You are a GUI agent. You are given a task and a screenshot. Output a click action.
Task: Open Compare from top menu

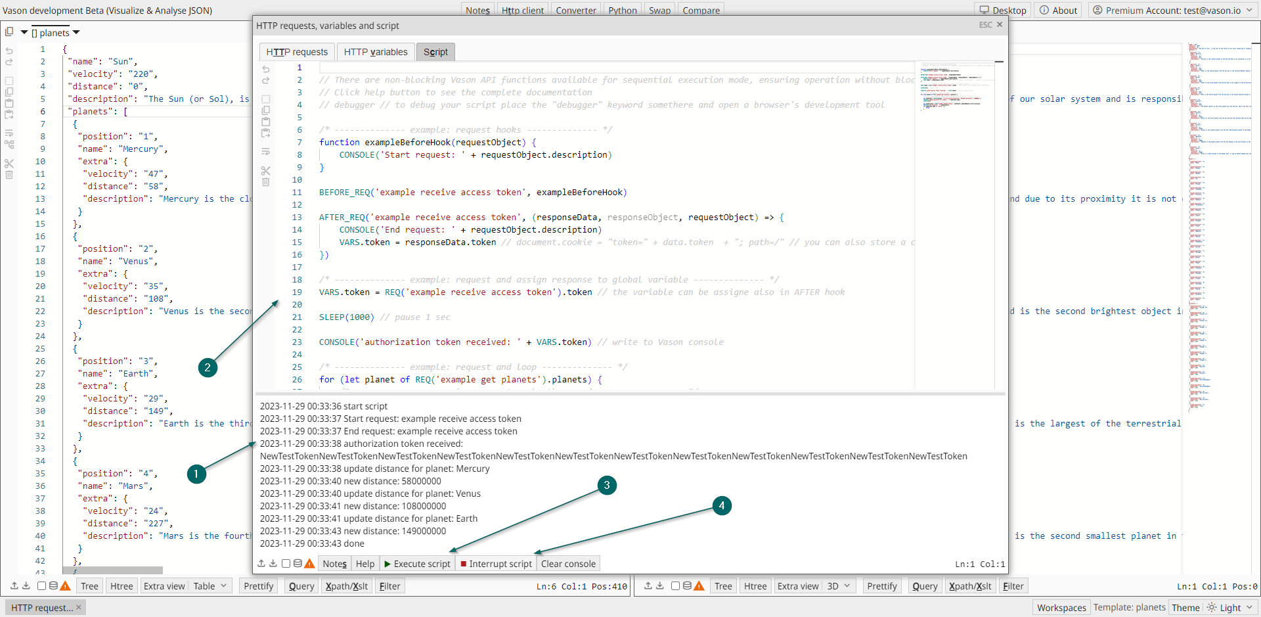click(701, 11)
